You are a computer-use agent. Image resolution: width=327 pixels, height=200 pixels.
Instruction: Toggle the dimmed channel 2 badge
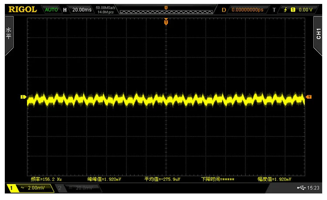tap(60, 188)
